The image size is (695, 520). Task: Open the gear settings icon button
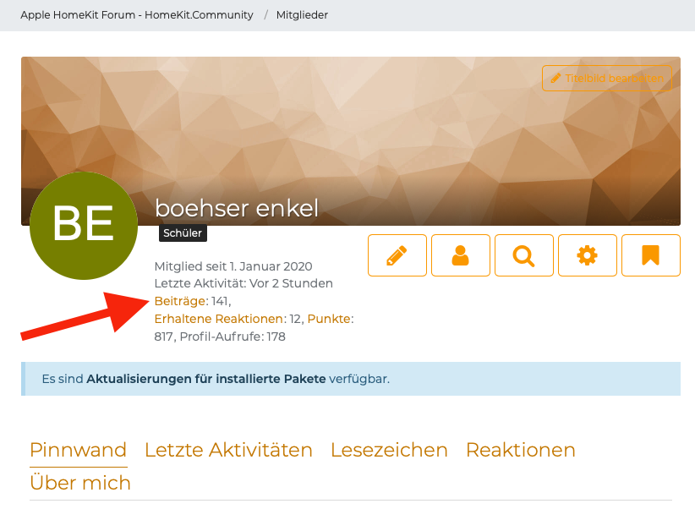click(x=588, y=255)
